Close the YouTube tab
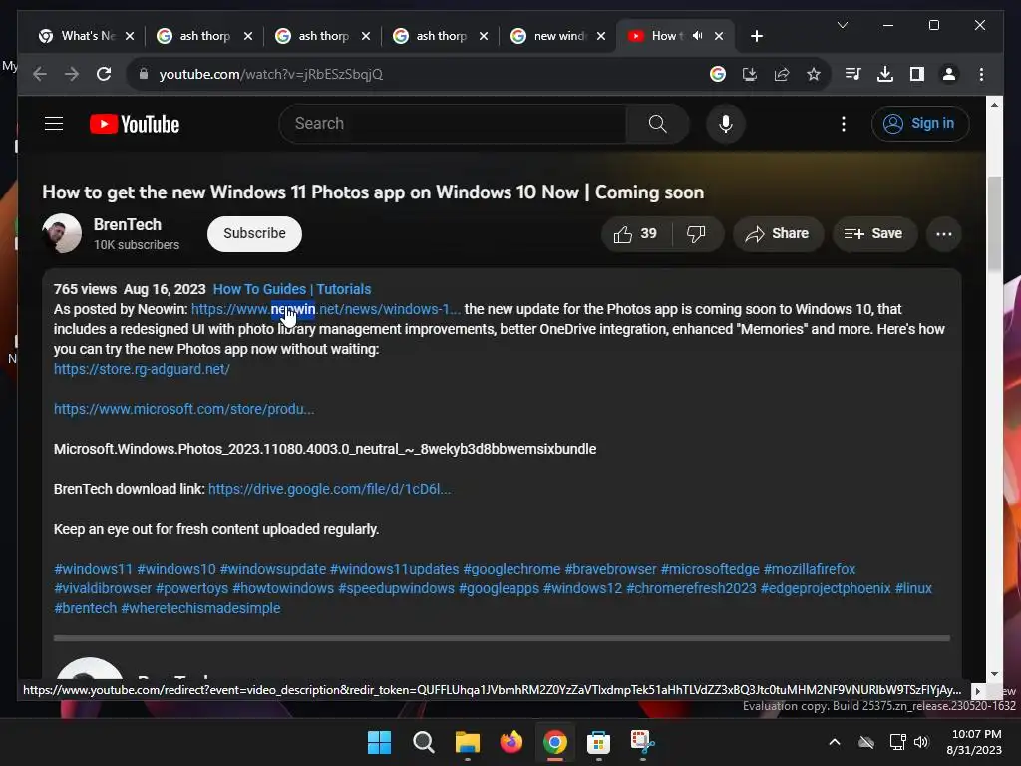 [719, 36]
